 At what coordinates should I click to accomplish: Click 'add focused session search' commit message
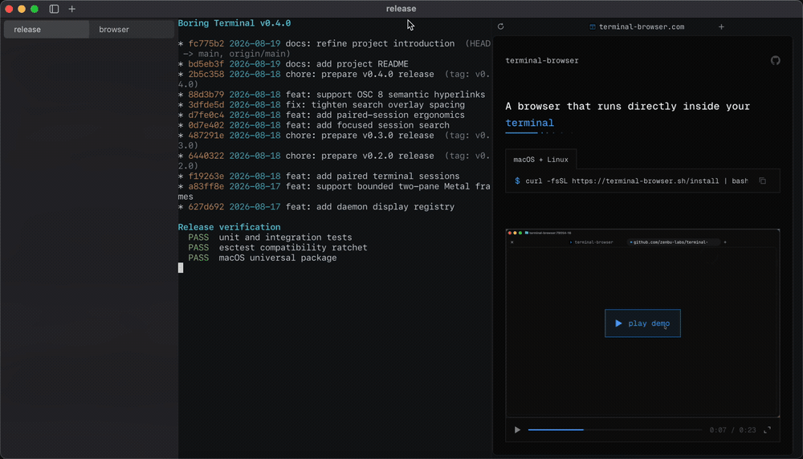pyautogui.click(x=382, y=125)
